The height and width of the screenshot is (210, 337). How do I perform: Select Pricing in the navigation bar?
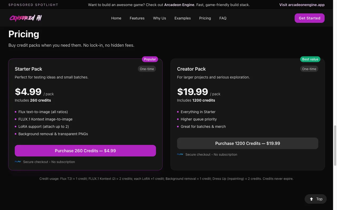pos(205,18)
